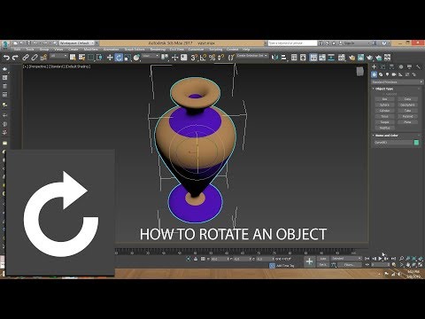Select the Unlink Selection tool
The height and width of the screenshot is (319, 425).
tap(35, 58)
